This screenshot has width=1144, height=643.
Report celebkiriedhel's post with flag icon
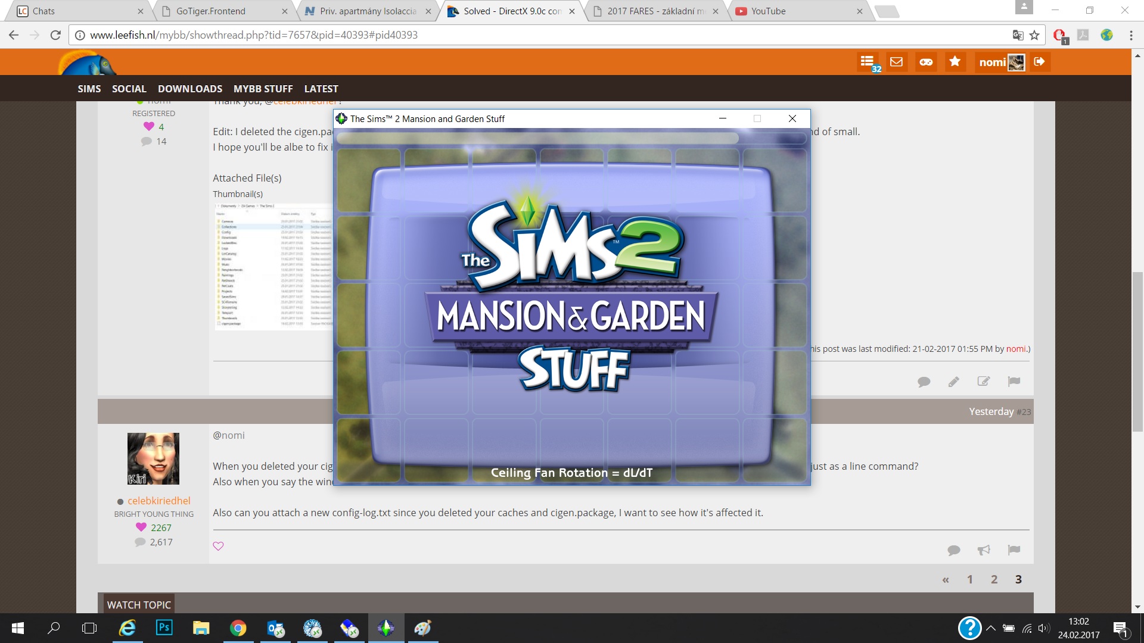click(x=1014, y=550)
